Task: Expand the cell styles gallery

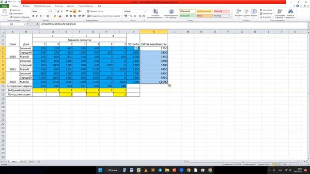Action: pos(232,17)
